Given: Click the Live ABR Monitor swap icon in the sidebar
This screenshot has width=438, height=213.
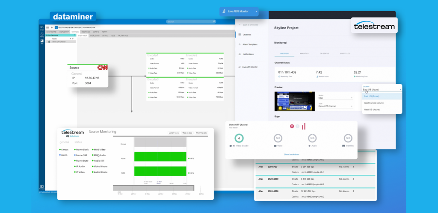Looking at the screenshot, I should coord(240,67).
